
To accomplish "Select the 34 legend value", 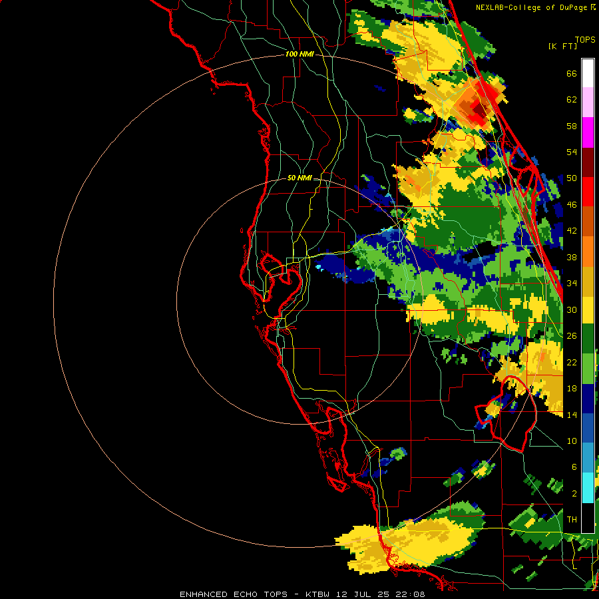I will click(572, 284).
